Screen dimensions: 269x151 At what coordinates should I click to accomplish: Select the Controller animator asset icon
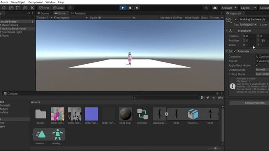click(x=142, y=114)
